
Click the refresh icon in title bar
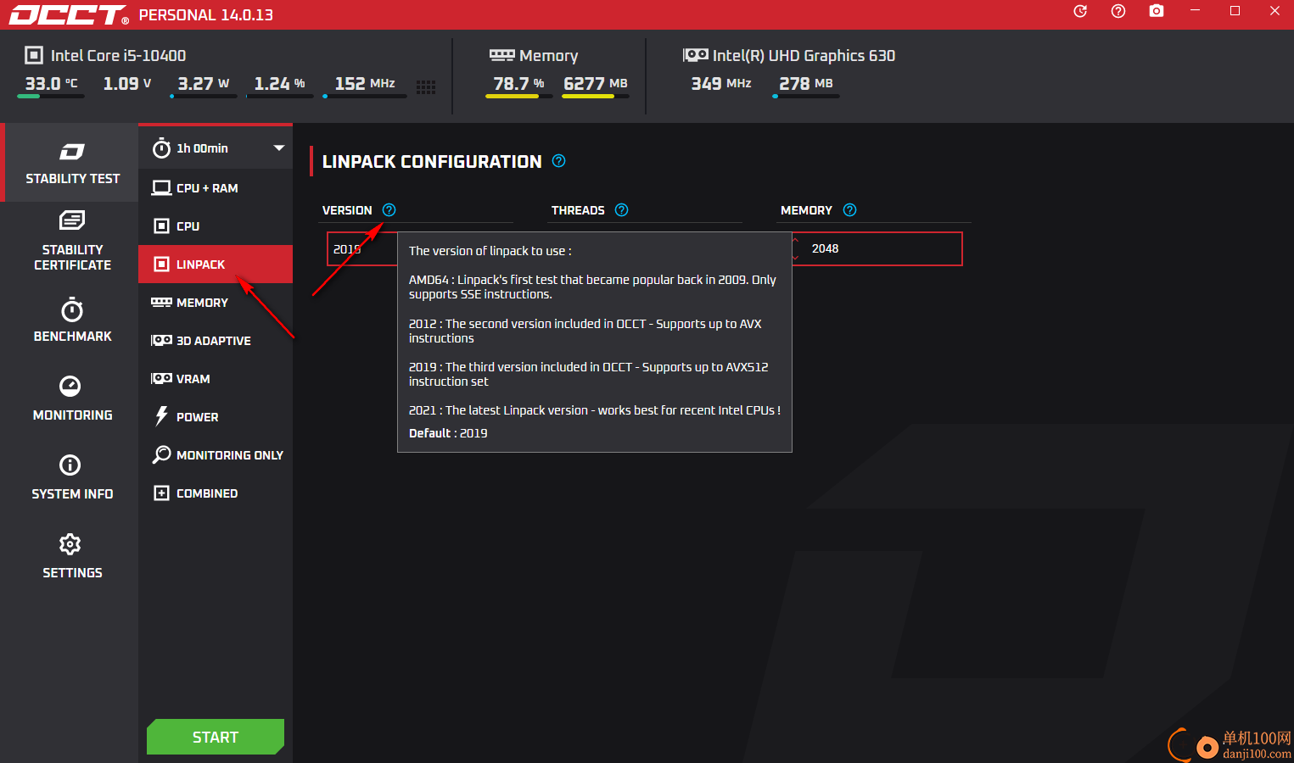[1080, 11]
